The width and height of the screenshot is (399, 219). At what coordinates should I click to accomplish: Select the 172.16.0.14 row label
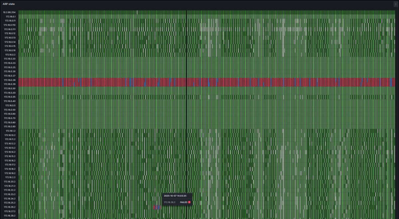click(10, 42)
